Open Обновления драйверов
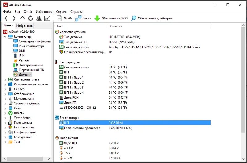Screen dimensions: 247x163 [152, 18]
